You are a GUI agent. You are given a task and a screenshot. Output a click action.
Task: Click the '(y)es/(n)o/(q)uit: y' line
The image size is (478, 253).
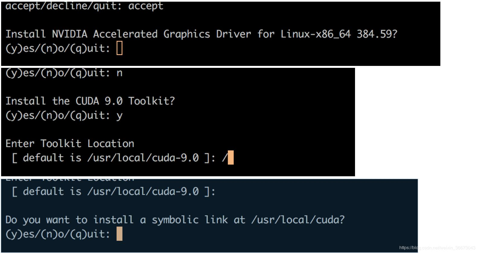(64, 115)
